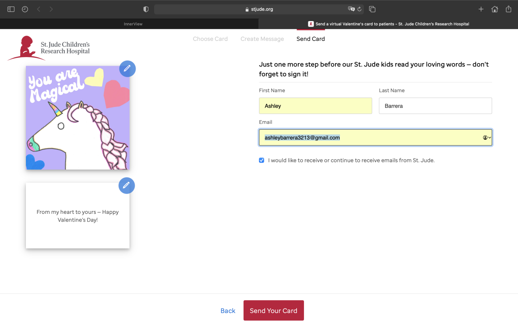Click the home icon in Safari toolbar
This screenshot has width=518, height=324.
(495, 9)
